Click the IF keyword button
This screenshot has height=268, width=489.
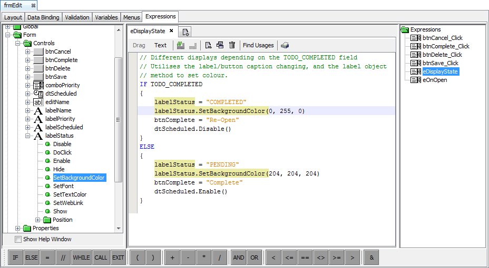pyautogui.click(x=15, y=257)
